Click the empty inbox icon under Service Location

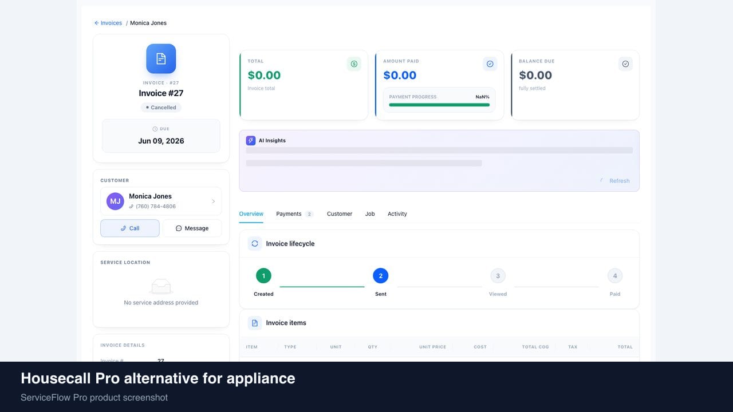pos(161,286)
